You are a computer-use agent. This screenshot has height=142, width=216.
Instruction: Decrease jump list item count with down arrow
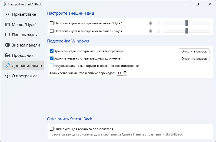pyautogui.click(x=125, y=74)
